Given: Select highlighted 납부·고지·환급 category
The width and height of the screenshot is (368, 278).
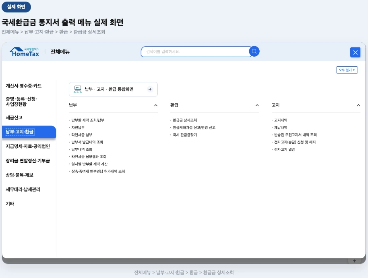Looking at the screenshot, I should click(x=29, y=132).
